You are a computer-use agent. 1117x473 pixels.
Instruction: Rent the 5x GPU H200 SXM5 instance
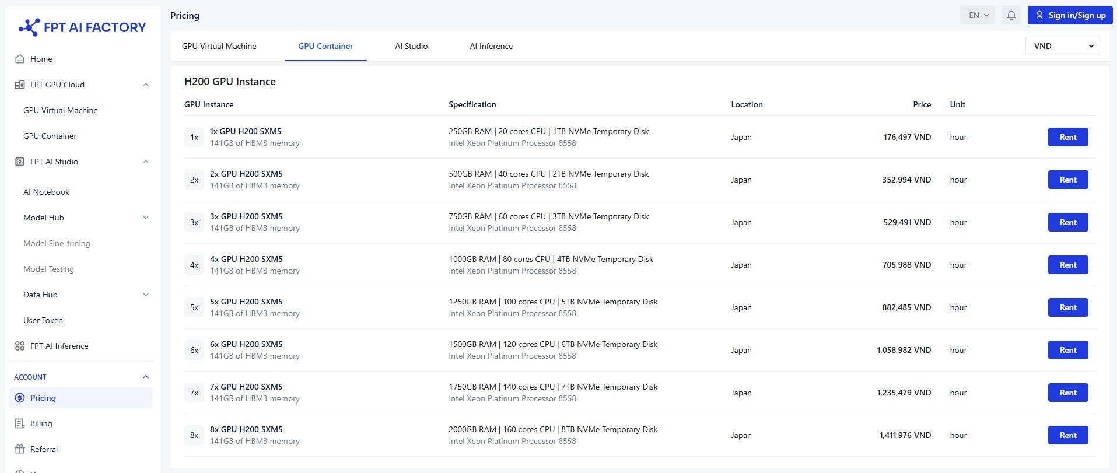pos(1068,307)
